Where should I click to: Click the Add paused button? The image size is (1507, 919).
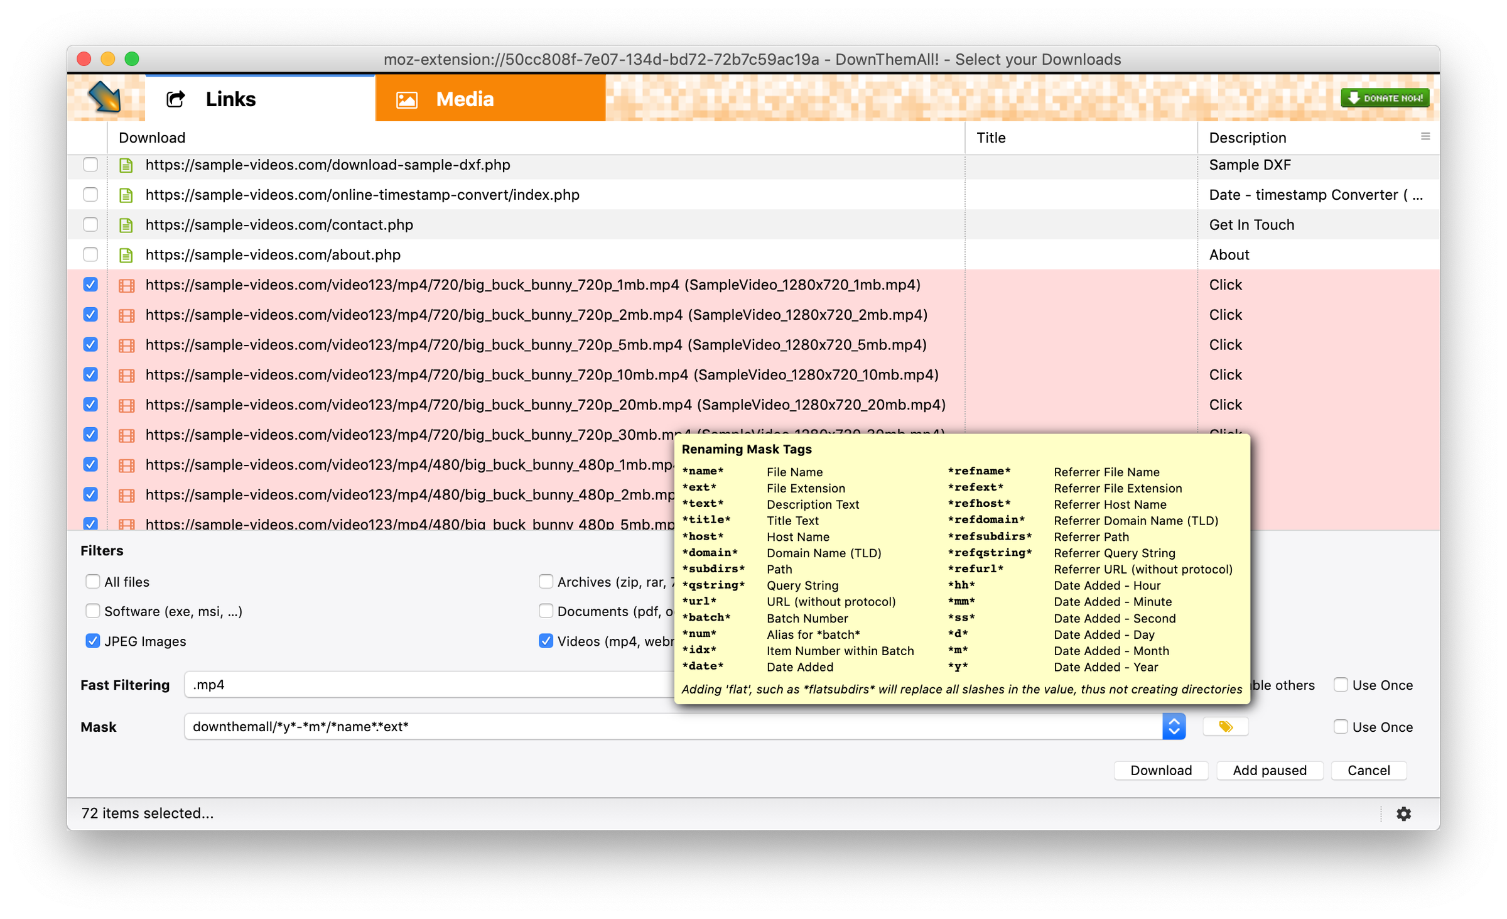[1269, 769]
